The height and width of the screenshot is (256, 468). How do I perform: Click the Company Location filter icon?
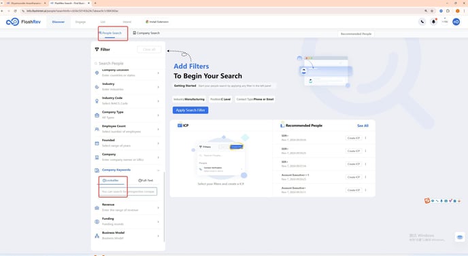97,73
